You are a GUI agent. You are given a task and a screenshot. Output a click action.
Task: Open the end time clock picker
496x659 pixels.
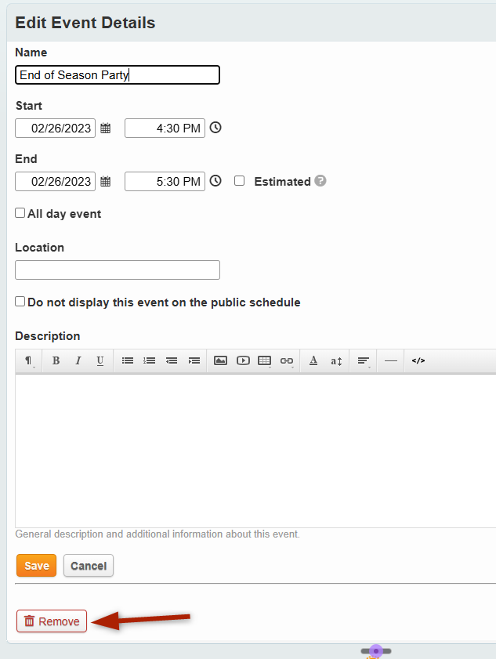coord(215,181)
